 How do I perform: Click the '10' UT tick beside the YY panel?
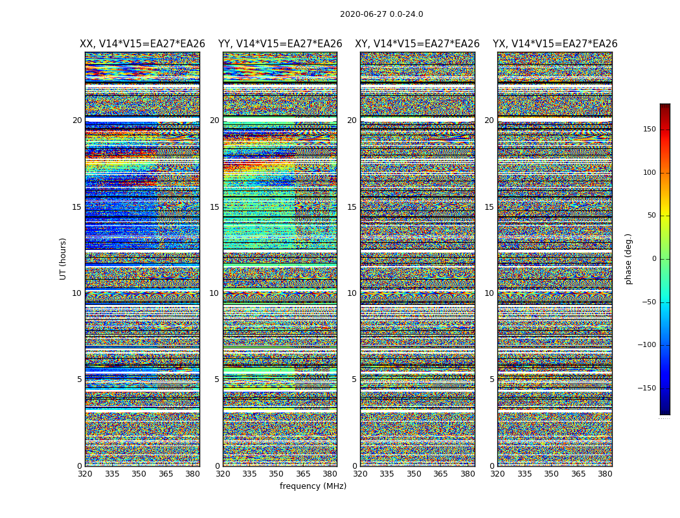214,293
